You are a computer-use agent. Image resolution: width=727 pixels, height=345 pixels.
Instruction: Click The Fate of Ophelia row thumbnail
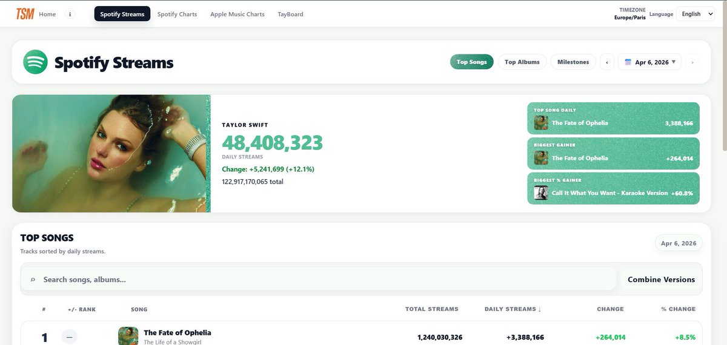pos(128,337)
